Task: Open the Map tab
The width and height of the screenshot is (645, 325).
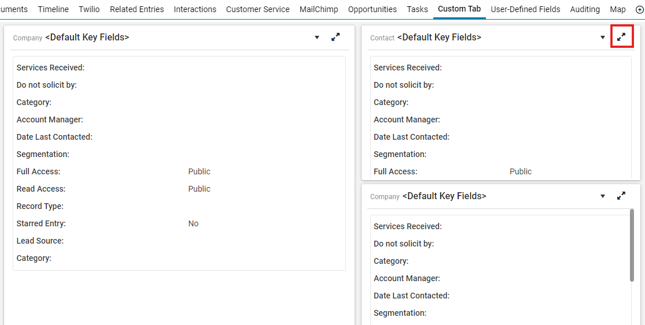Action: pyautogui.click(x=618, y=9)
